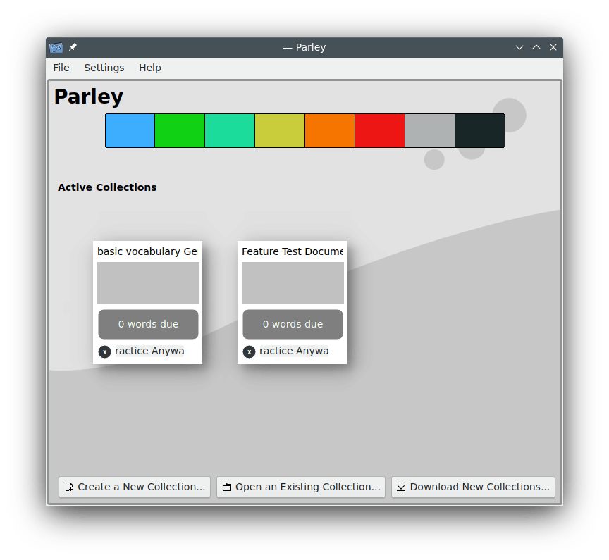The height and width of the screenshot is (560, 609).
Task: Maximize the Parley window
Action: coord(536,47)
